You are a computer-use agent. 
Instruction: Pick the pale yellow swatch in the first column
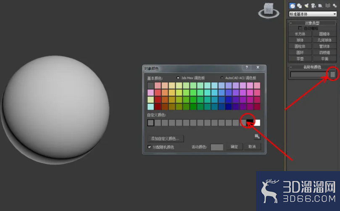coord(150,100)
